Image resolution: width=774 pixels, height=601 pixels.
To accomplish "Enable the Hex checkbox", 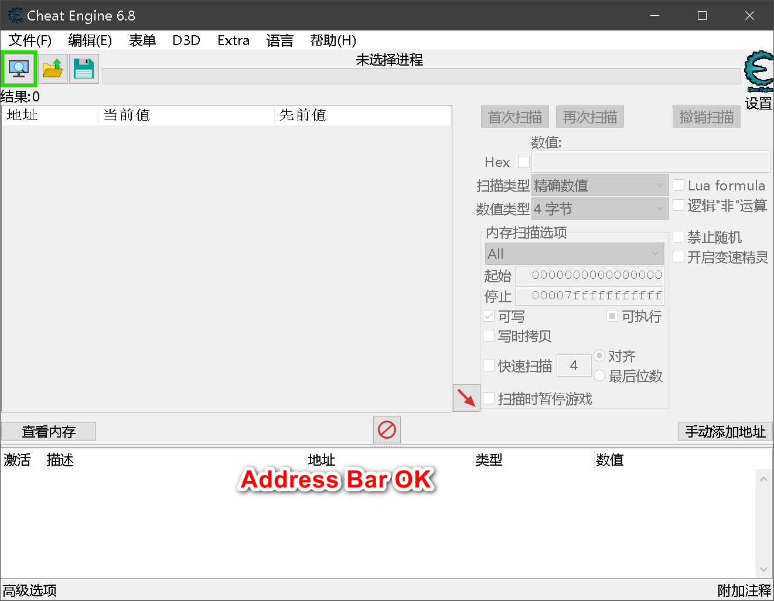I will pos(524,162).
